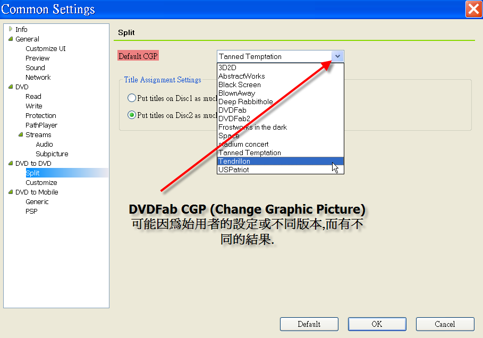Close the Common Settings window
The image size is (483, 338).
click(473, 9)
